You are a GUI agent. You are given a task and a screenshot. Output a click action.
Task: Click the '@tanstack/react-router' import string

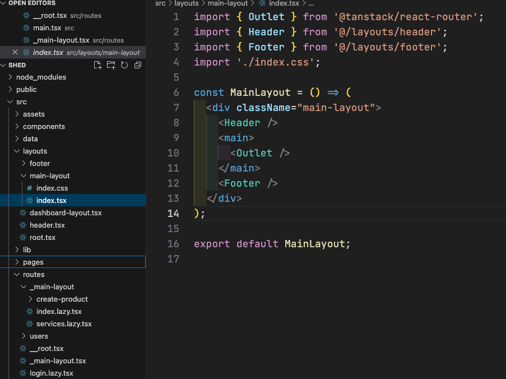(x=406, y=17)
